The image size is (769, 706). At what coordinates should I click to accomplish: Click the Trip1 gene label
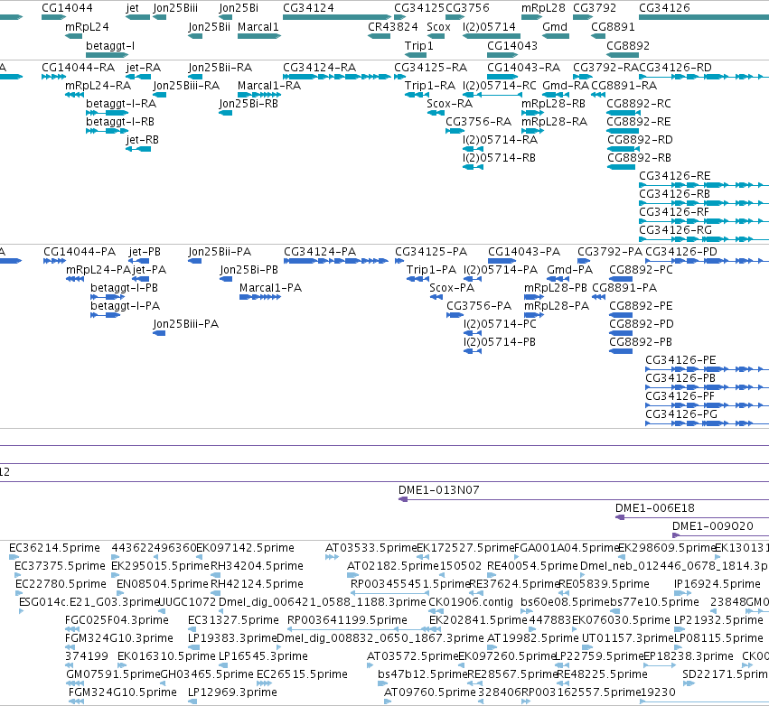coord(418,45)
